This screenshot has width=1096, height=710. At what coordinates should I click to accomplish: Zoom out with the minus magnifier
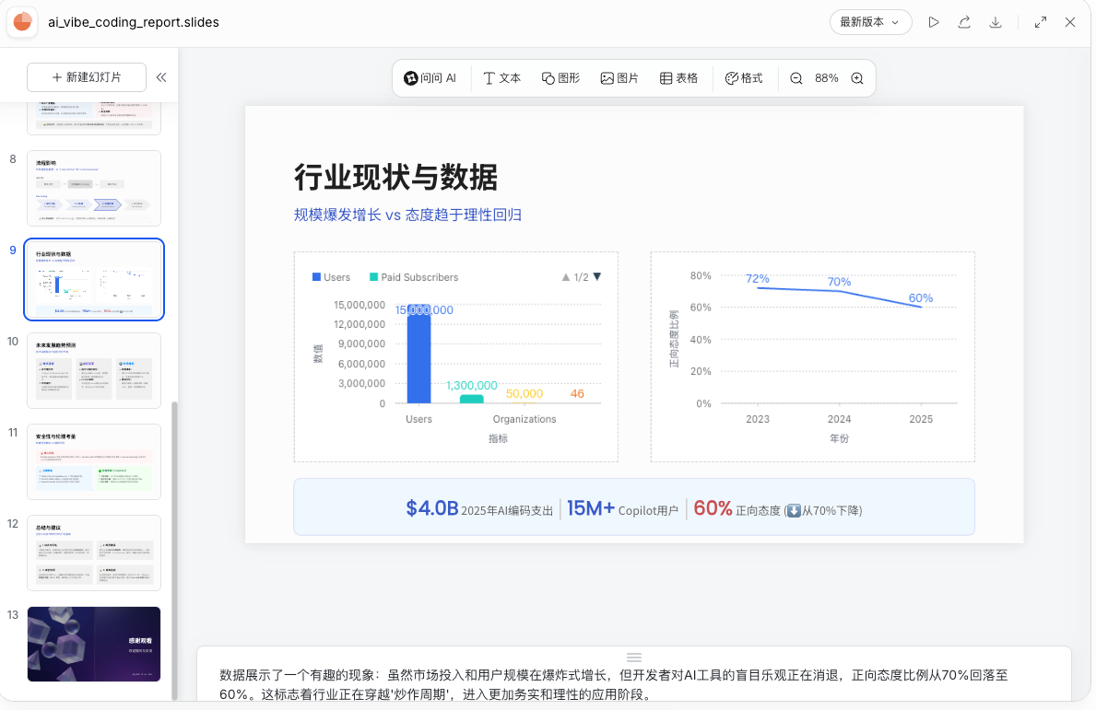tap(795, 78)
